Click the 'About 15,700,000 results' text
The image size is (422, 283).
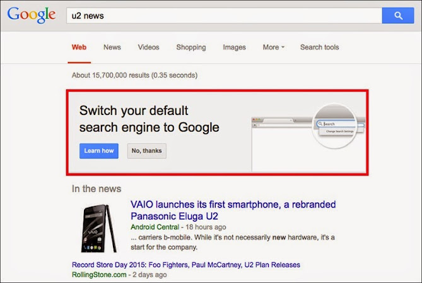[x=134, y=75]
